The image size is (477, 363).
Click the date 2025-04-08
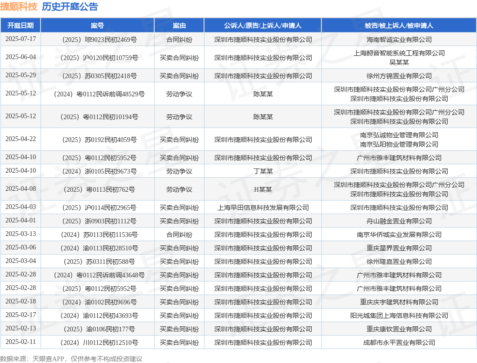click(20, 189)
